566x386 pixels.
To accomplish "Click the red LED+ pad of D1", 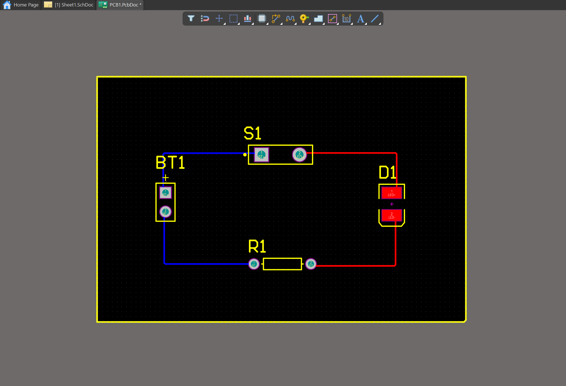I will pos(391,193).
